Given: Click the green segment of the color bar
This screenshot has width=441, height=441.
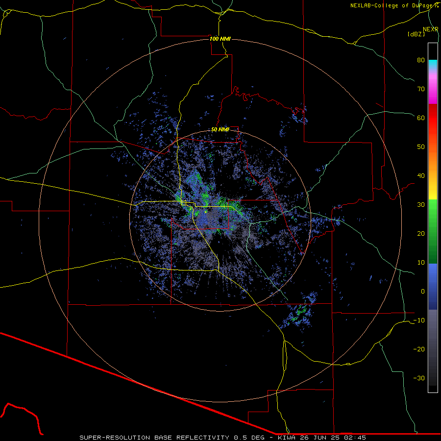Looking at the screenshot, I should 433,232.
